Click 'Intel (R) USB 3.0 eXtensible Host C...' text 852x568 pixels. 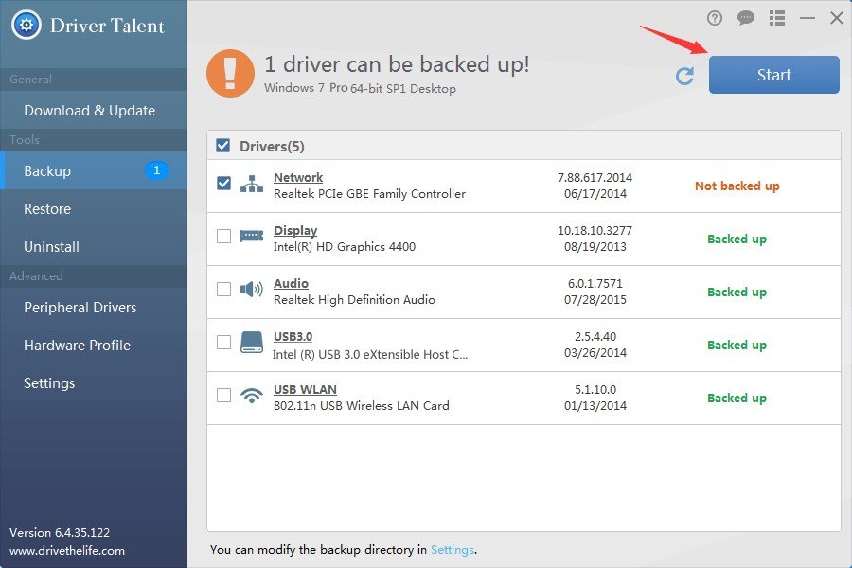370,354
